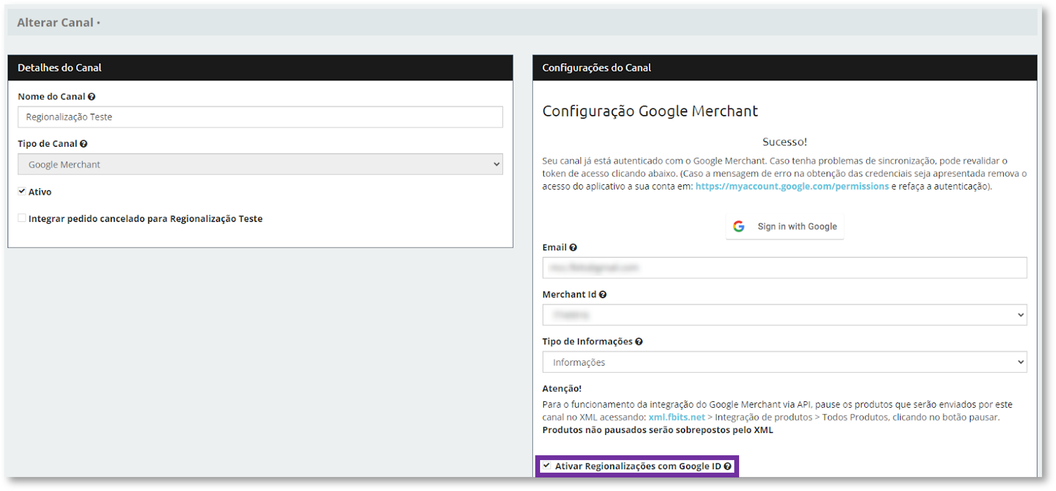The height and width of the screenshot is (491, 1056).
Task: Click help icon beside Ativar Regionalizações label
Action: (x=727, y=466)
